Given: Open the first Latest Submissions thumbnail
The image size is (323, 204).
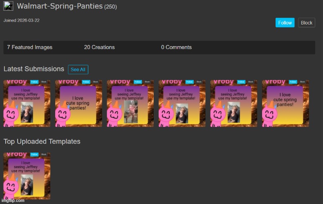Looking at the screenshot, I should 27,104.
